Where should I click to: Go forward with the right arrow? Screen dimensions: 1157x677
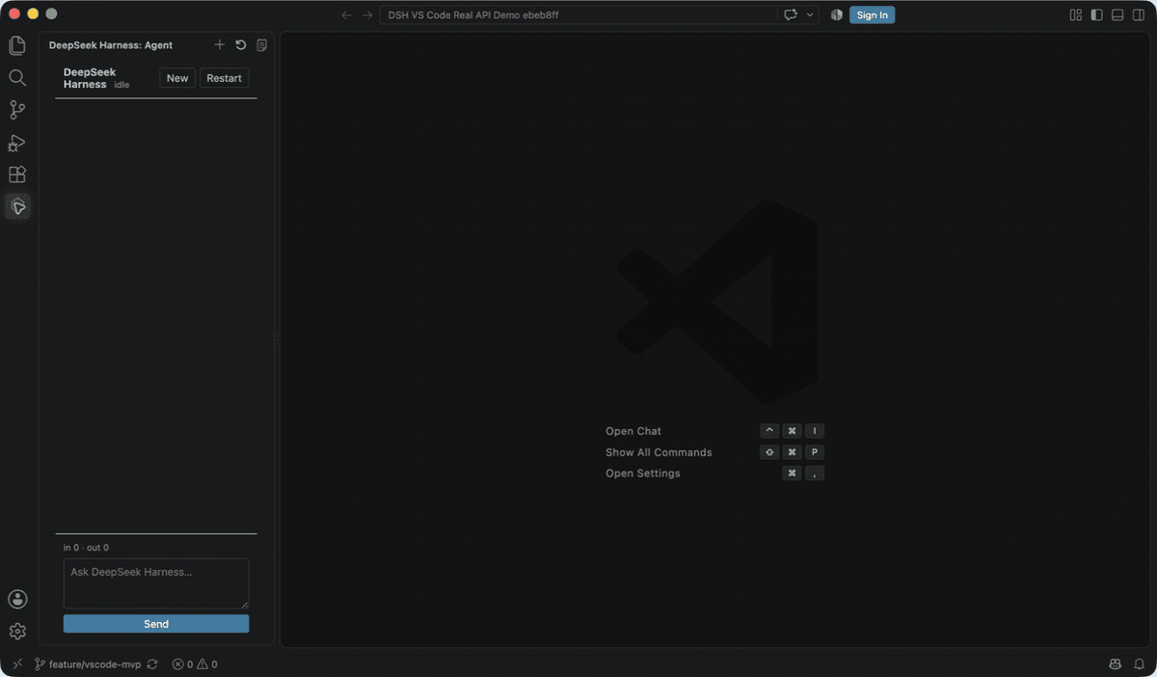pyautogui.click(x=367, y=14)
